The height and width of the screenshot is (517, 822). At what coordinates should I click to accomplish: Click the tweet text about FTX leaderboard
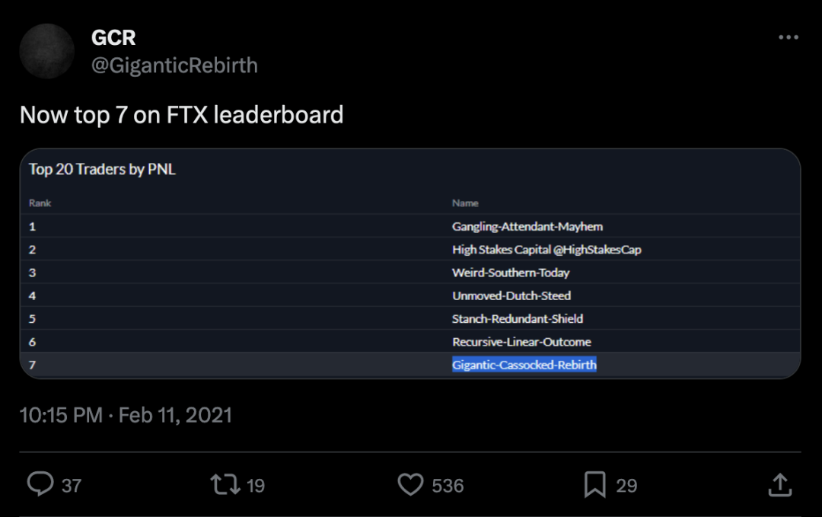click(x=181, y=115)
